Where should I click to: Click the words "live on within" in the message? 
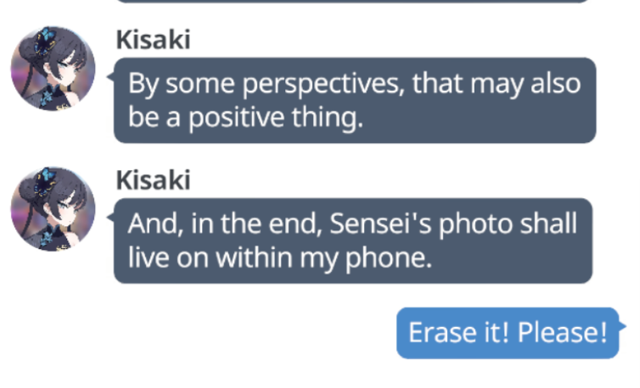tap(211, 258)
